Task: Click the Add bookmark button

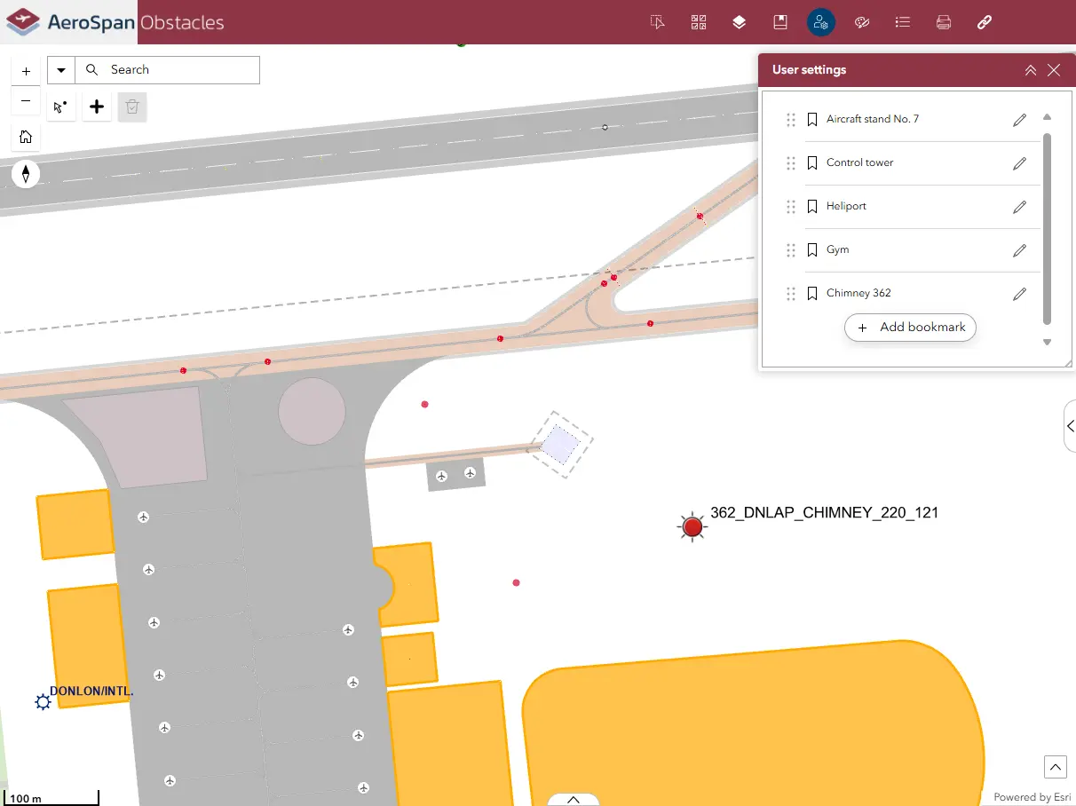Action: tap(910, 328)
